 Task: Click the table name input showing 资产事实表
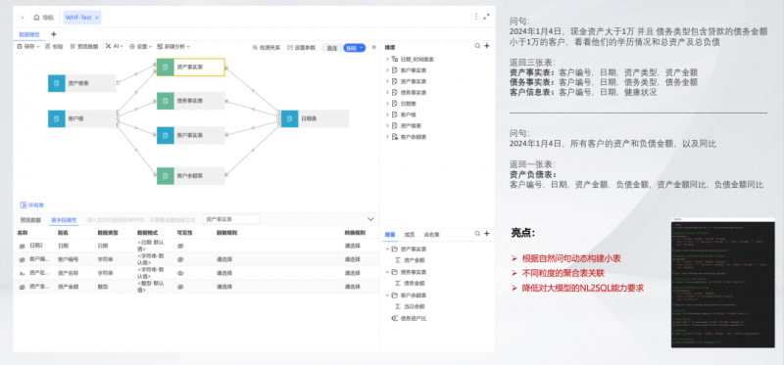231,219
